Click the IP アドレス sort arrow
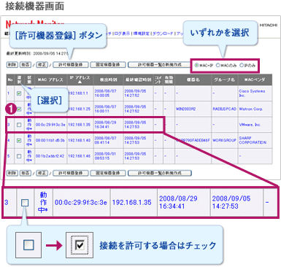The width and height of the screenshot is (281, 267). point(80,82)
